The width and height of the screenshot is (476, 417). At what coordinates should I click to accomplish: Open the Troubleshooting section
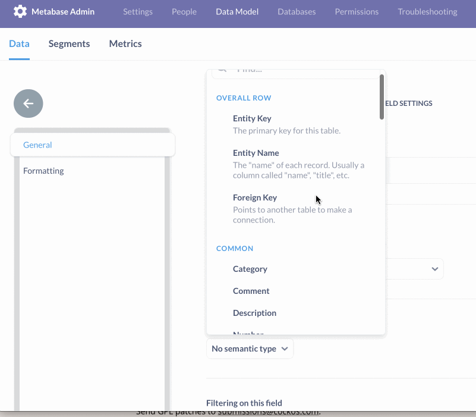[x=427, y=11]
